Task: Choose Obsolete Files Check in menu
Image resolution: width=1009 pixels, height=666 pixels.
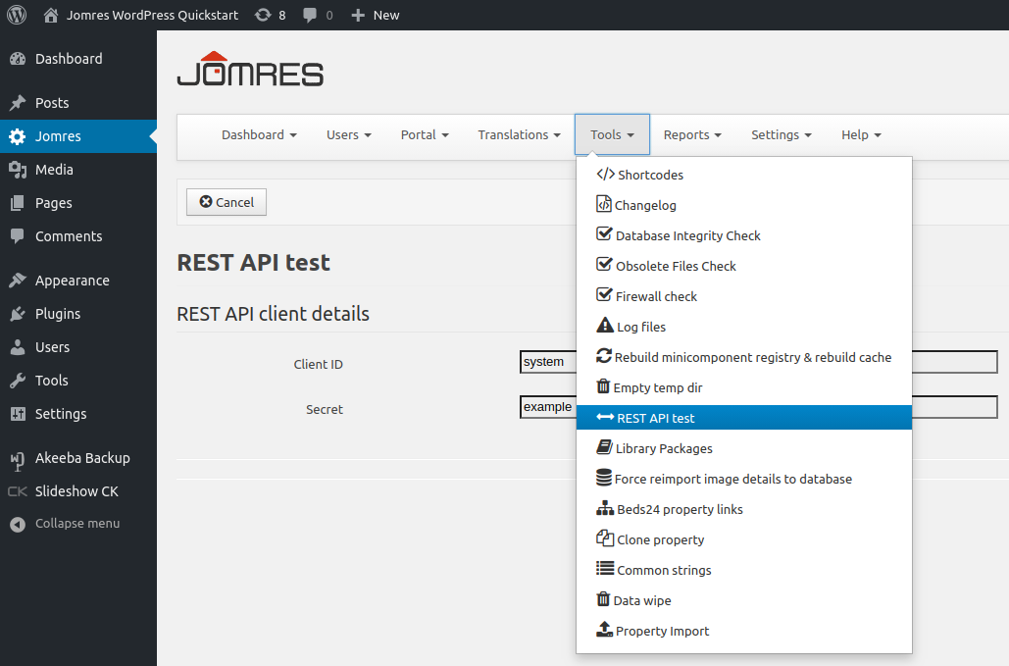Action: [744, 266]
